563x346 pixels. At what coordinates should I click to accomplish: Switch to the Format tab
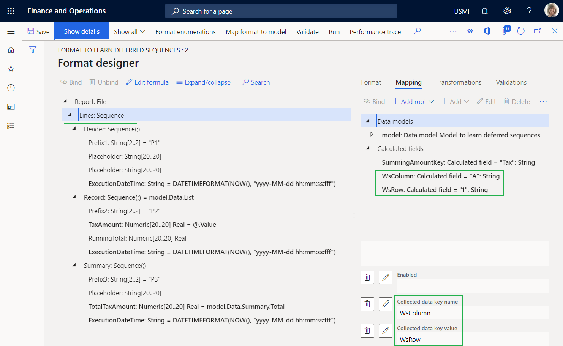coord(371,82)
